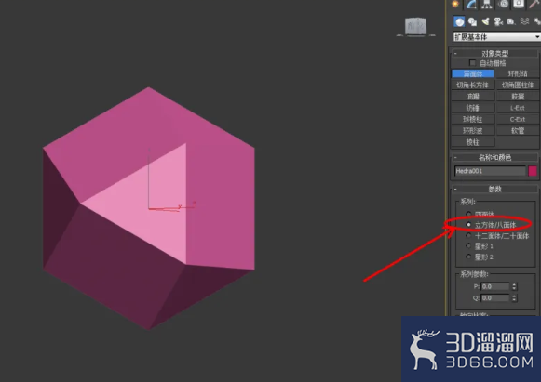Select the 星形 1 radio button

(468, 246)
